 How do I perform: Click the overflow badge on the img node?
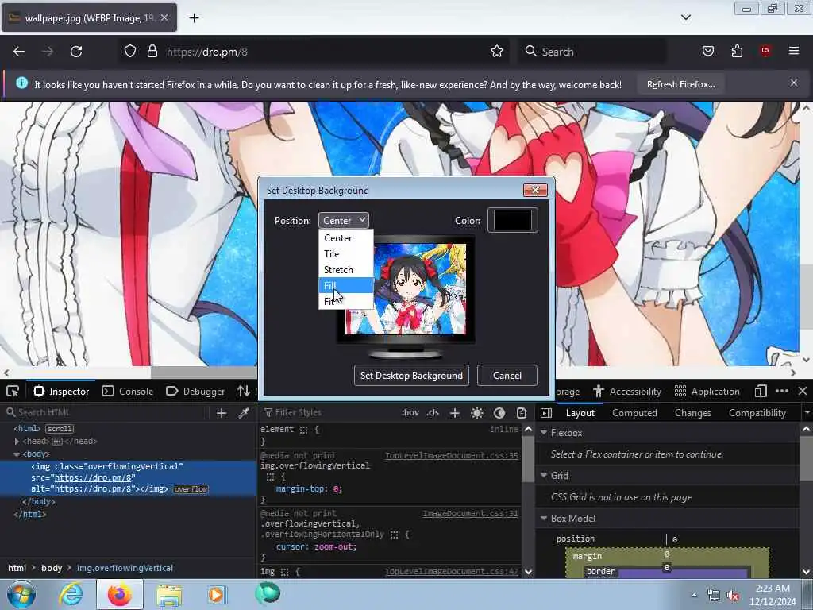point(191,489)
